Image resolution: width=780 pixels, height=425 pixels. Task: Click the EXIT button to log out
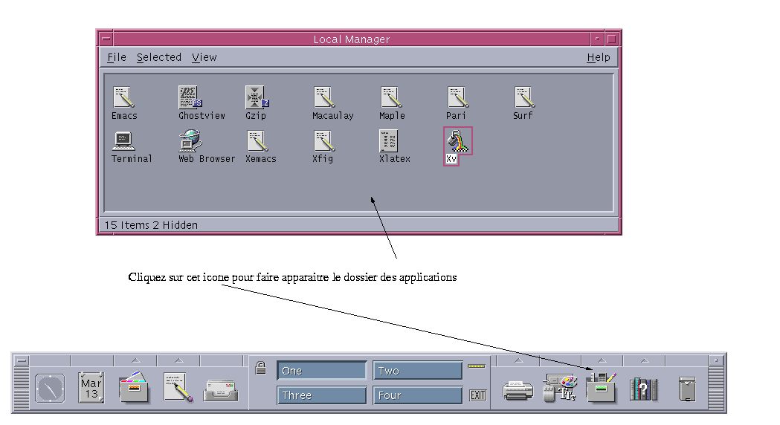coord(477,395)
